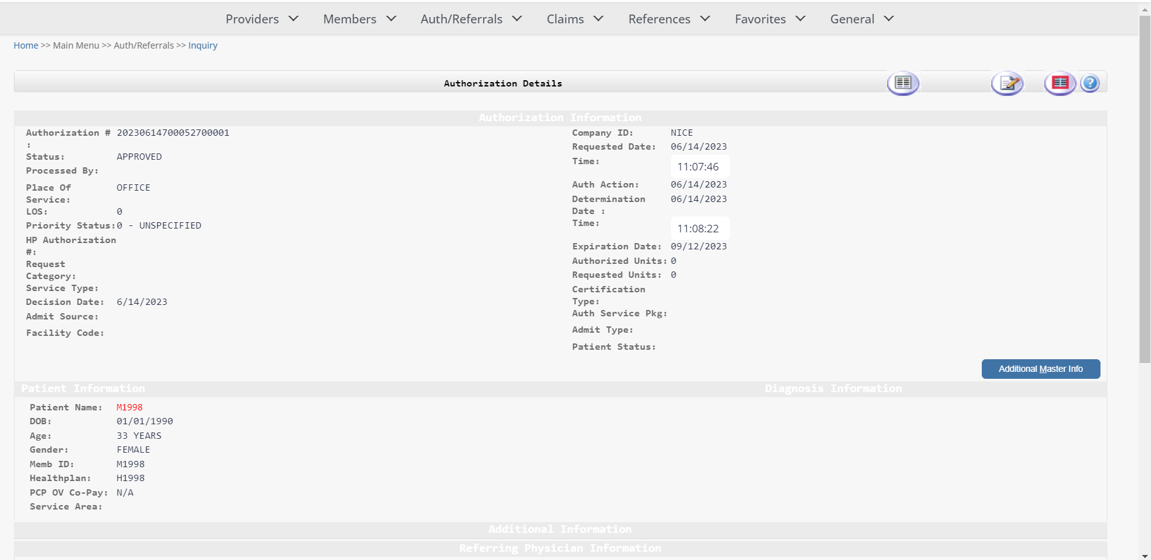Open the References menu
The height and width of the screenshot is (560, 1151).
(669, 19)
